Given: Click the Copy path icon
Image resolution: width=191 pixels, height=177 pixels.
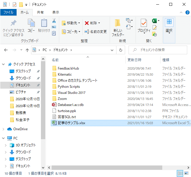Looking at the screenshot, I should pyautogui.click(x=54, y=27).
